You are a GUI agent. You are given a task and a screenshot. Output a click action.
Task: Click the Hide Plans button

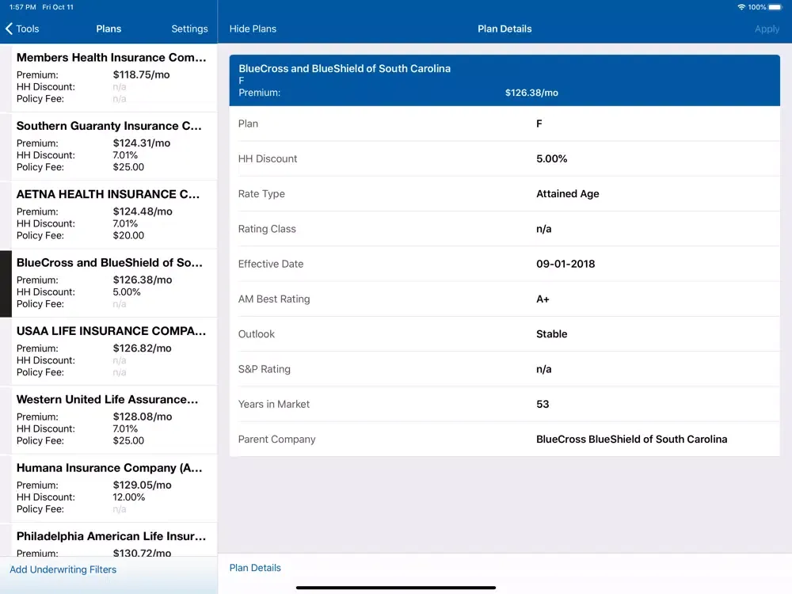pyautogui.click(x=253, y=29)
